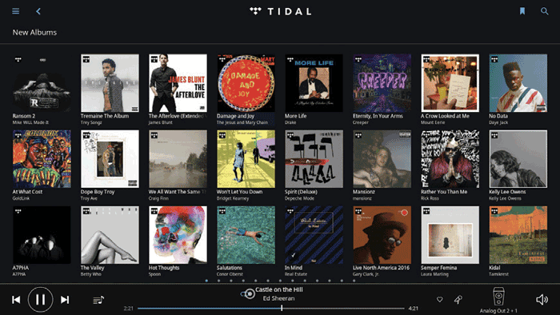Screen dimensions: 560x315
Task: Open Rather You Than Me cover
Action: 450,159
